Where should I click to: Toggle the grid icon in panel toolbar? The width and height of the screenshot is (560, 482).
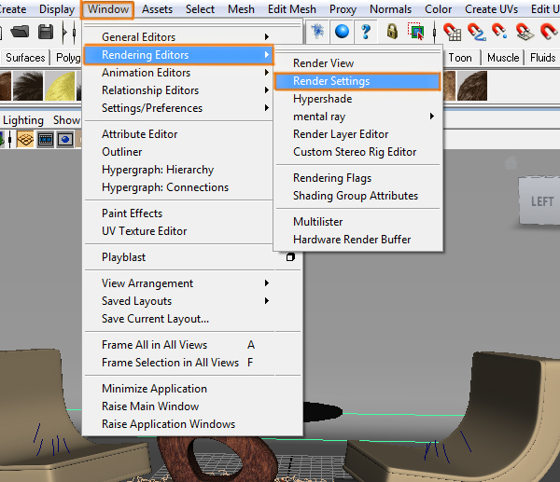click(x=25, y=139)
